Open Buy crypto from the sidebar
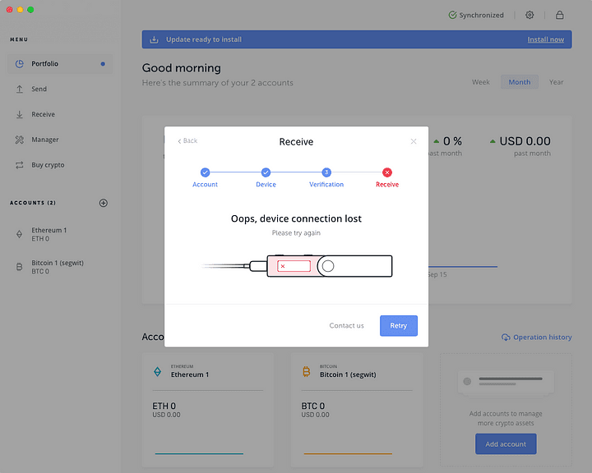 60,165
